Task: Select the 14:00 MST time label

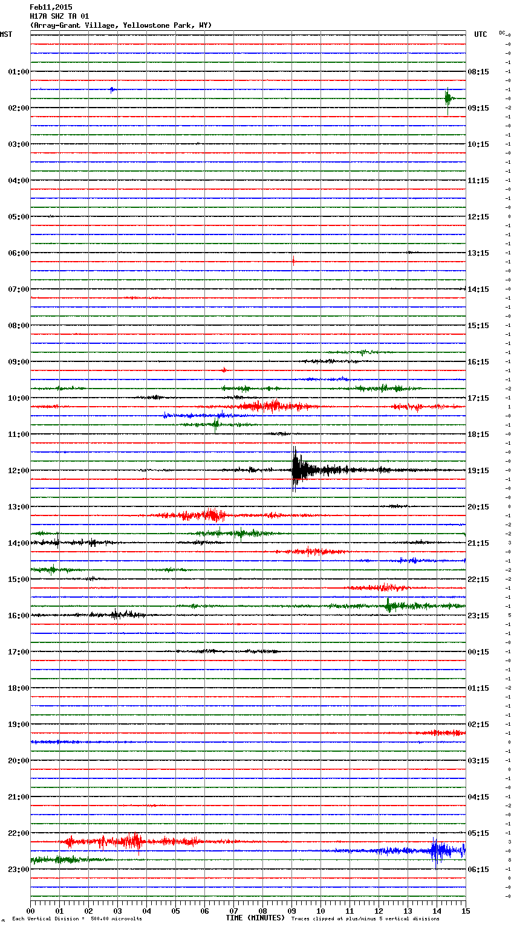Action: [19, 543]
